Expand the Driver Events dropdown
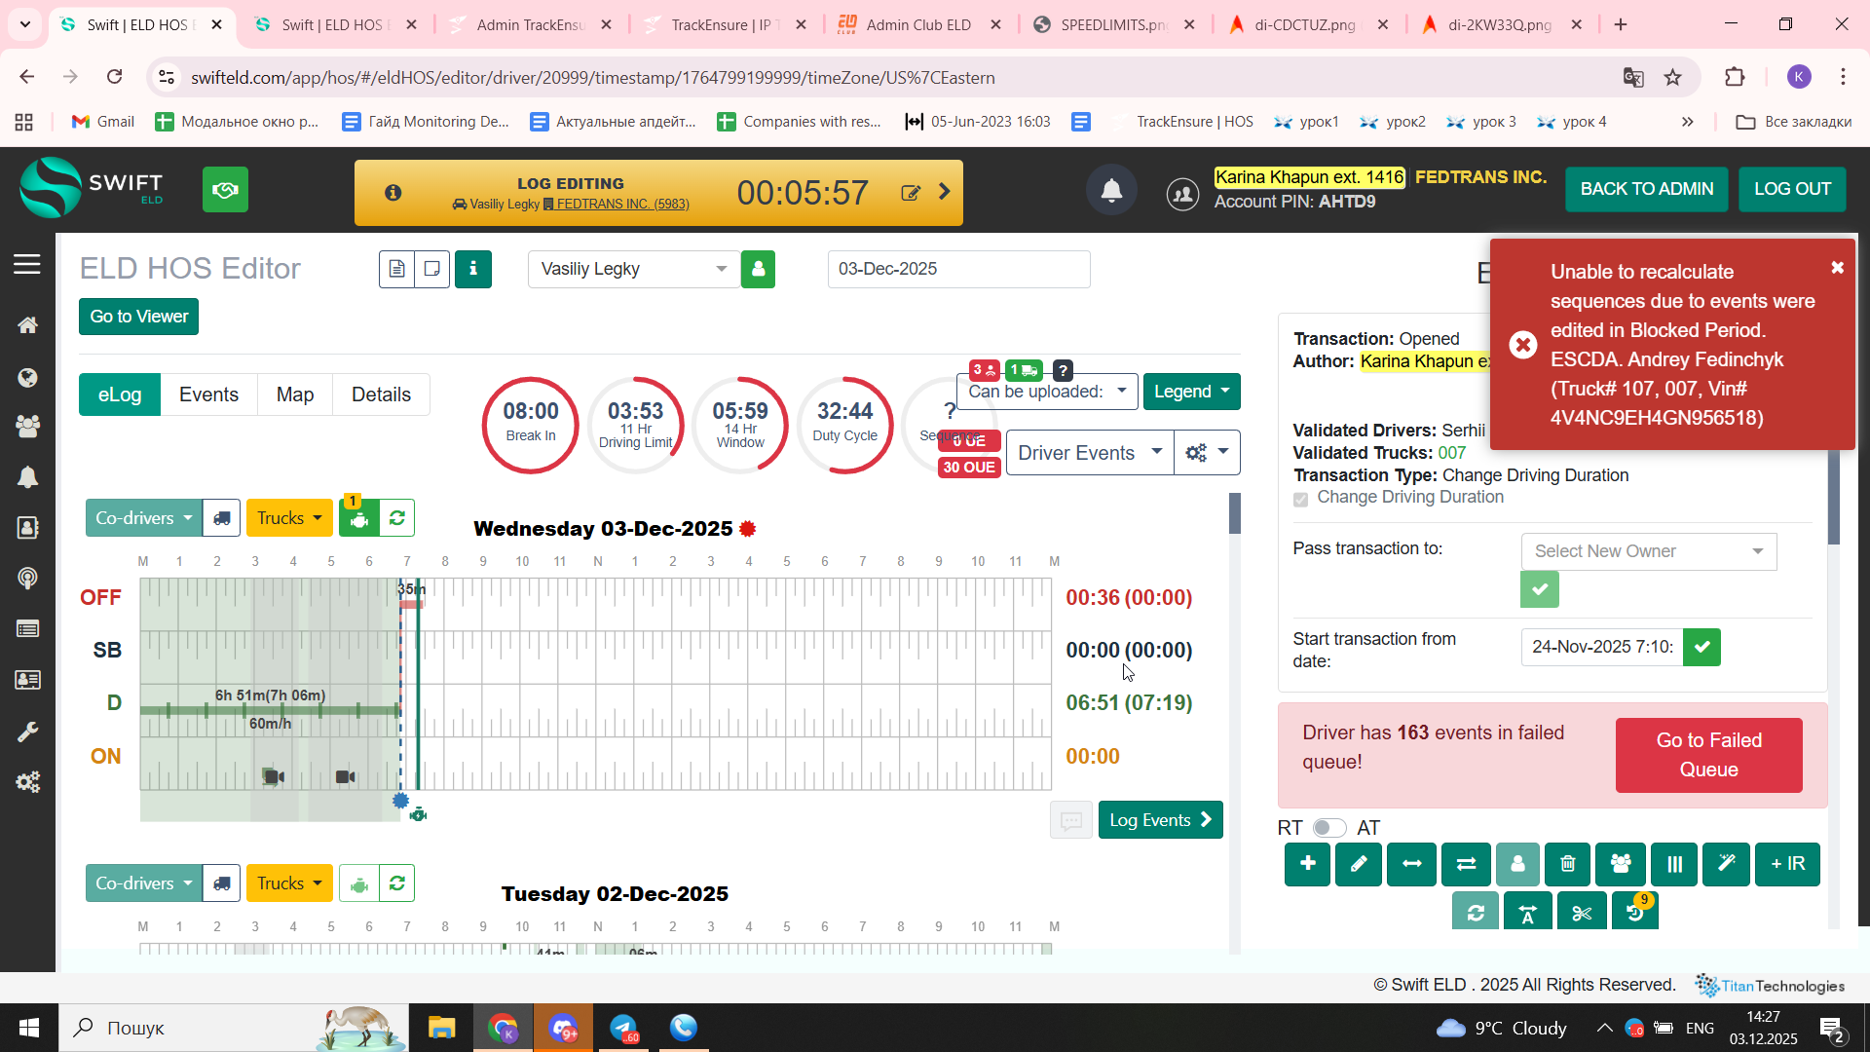Viewport: 1870px width, 1052px height. point(1089,453)
